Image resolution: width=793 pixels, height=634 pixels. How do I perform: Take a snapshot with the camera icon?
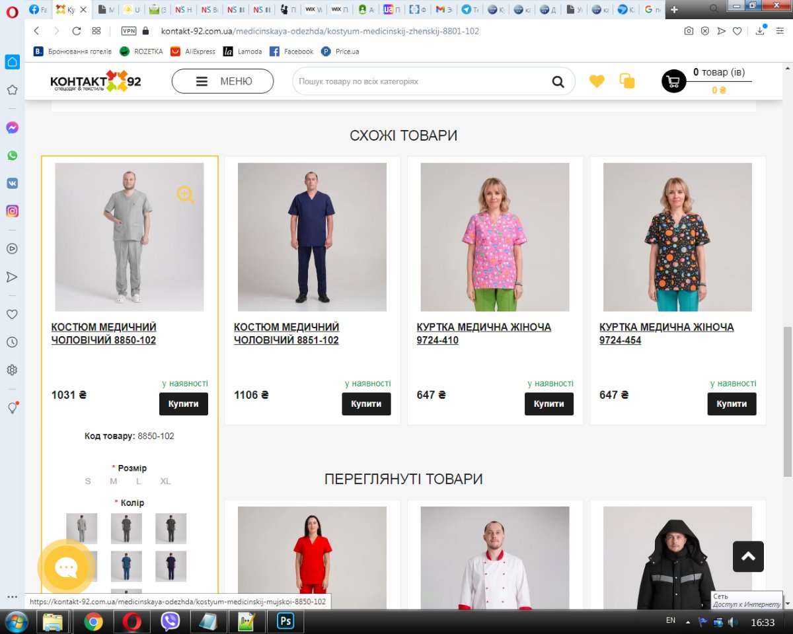point(689,31)
